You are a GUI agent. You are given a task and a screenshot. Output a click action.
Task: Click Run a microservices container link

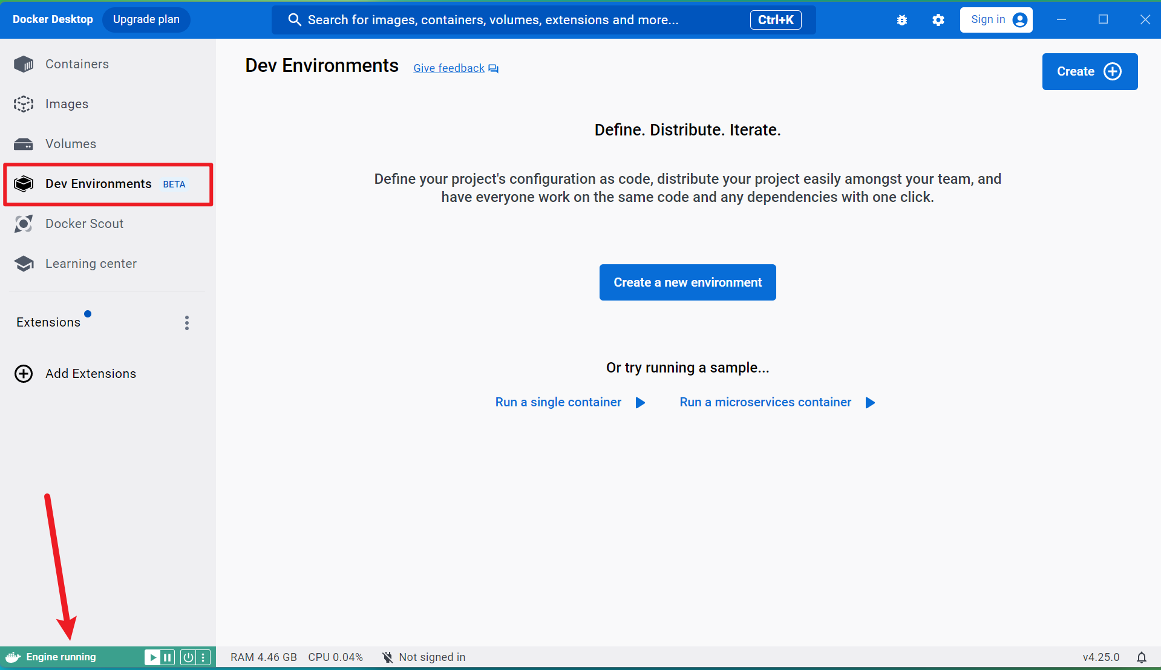(x=765, y=402)
